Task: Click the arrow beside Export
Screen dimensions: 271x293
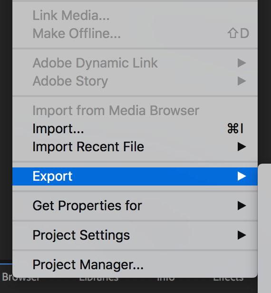Action: tap(242, 176)
